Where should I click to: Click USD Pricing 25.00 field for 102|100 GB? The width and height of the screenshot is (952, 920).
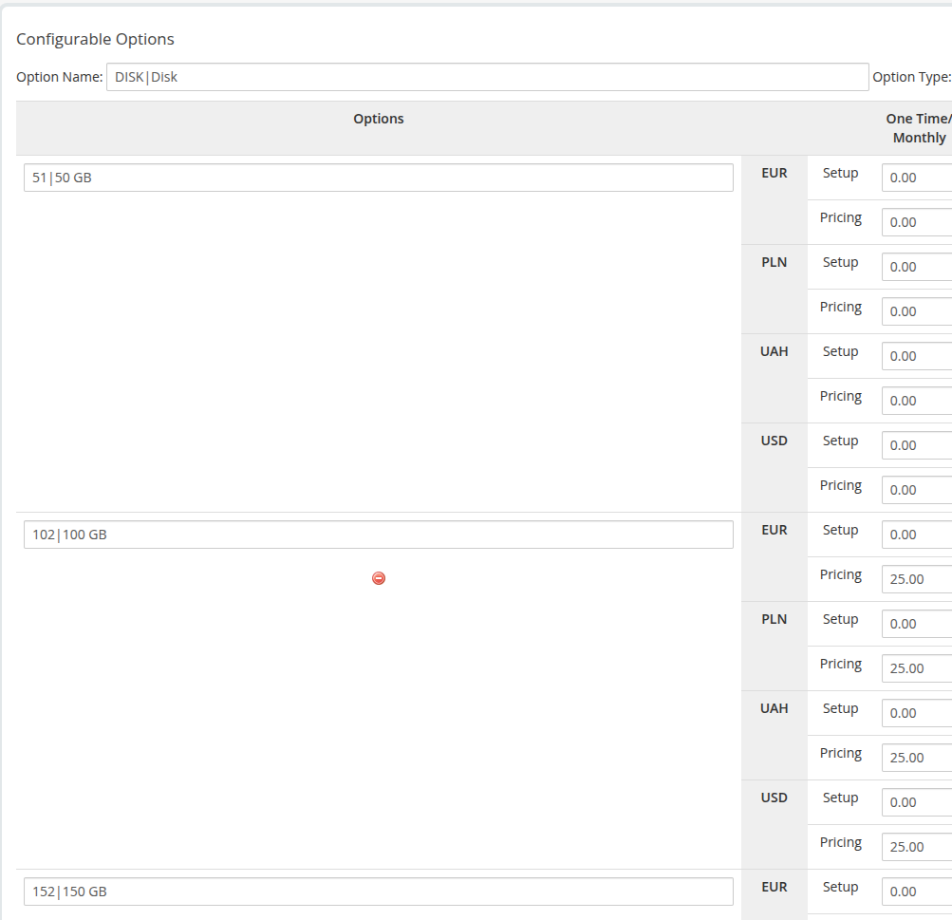click(917, 847)
